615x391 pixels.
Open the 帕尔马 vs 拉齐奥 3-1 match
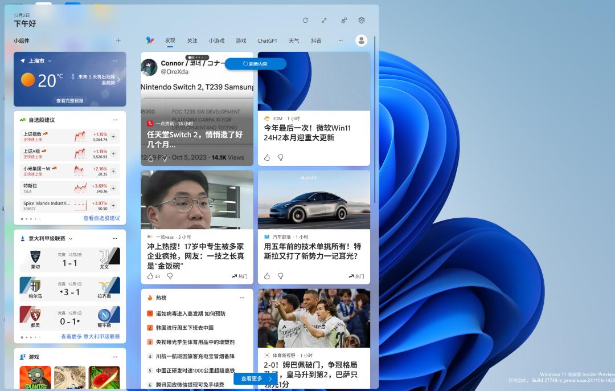(x=70, y=289)
